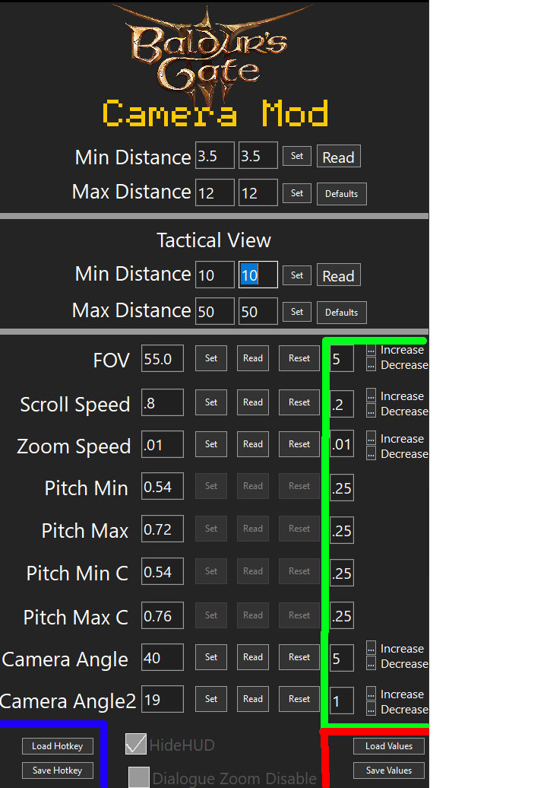Reset the Zoom Speed value
Screen dimensions: 547x788
click(299, 444)
